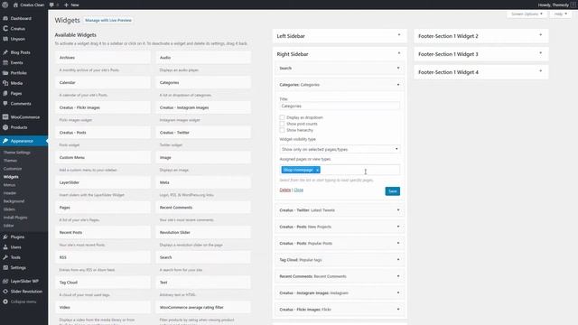The width and height of the screenshot is (578, 325).
Task: Click the Media menu icon
Action: pos(5,83)
